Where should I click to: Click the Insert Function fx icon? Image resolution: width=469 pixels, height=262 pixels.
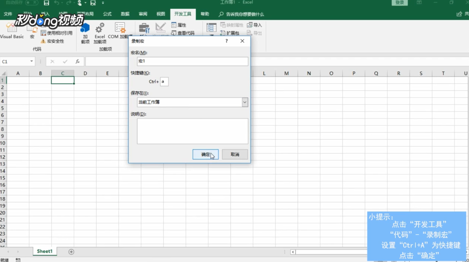click(78, 62)
